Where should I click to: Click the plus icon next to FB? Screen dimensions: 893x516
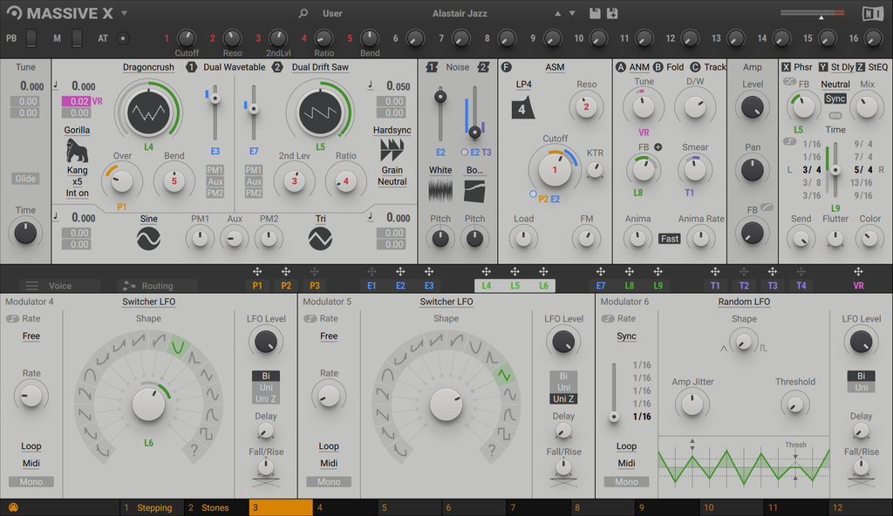tap(658, 147)
